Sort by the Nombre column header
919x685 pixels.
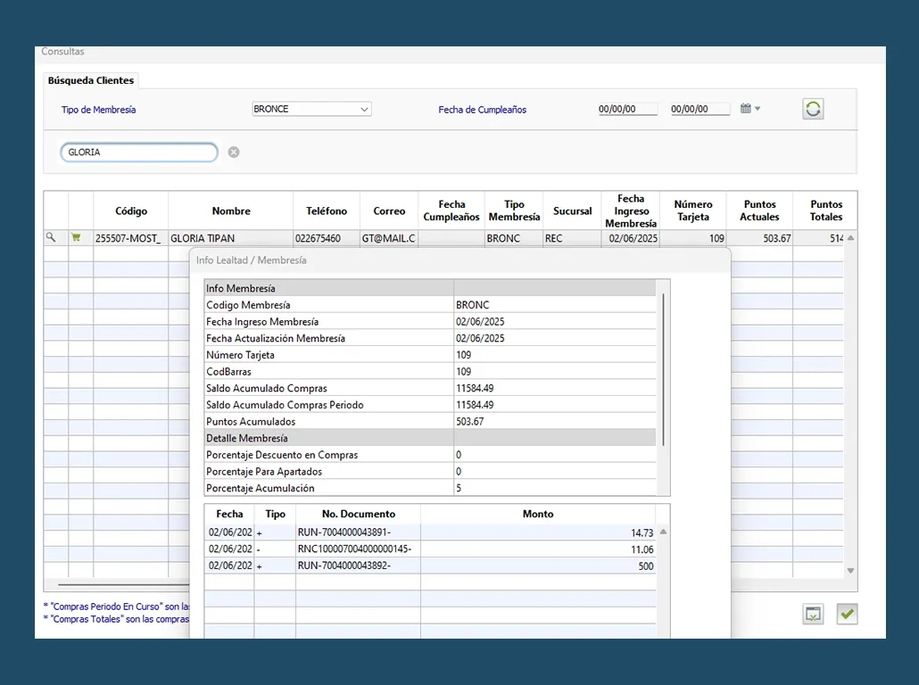[231, 211]
